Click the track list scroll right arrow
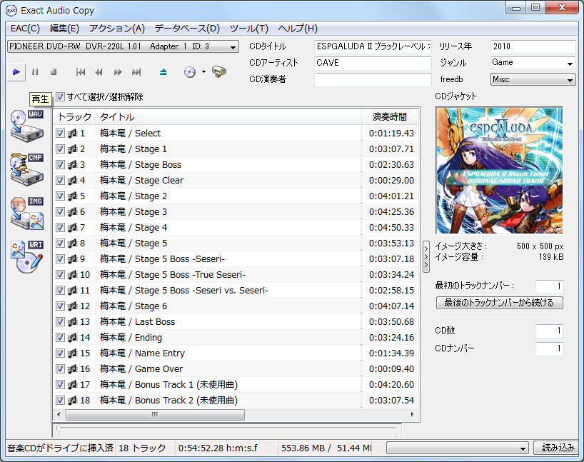 click(413, 414)
